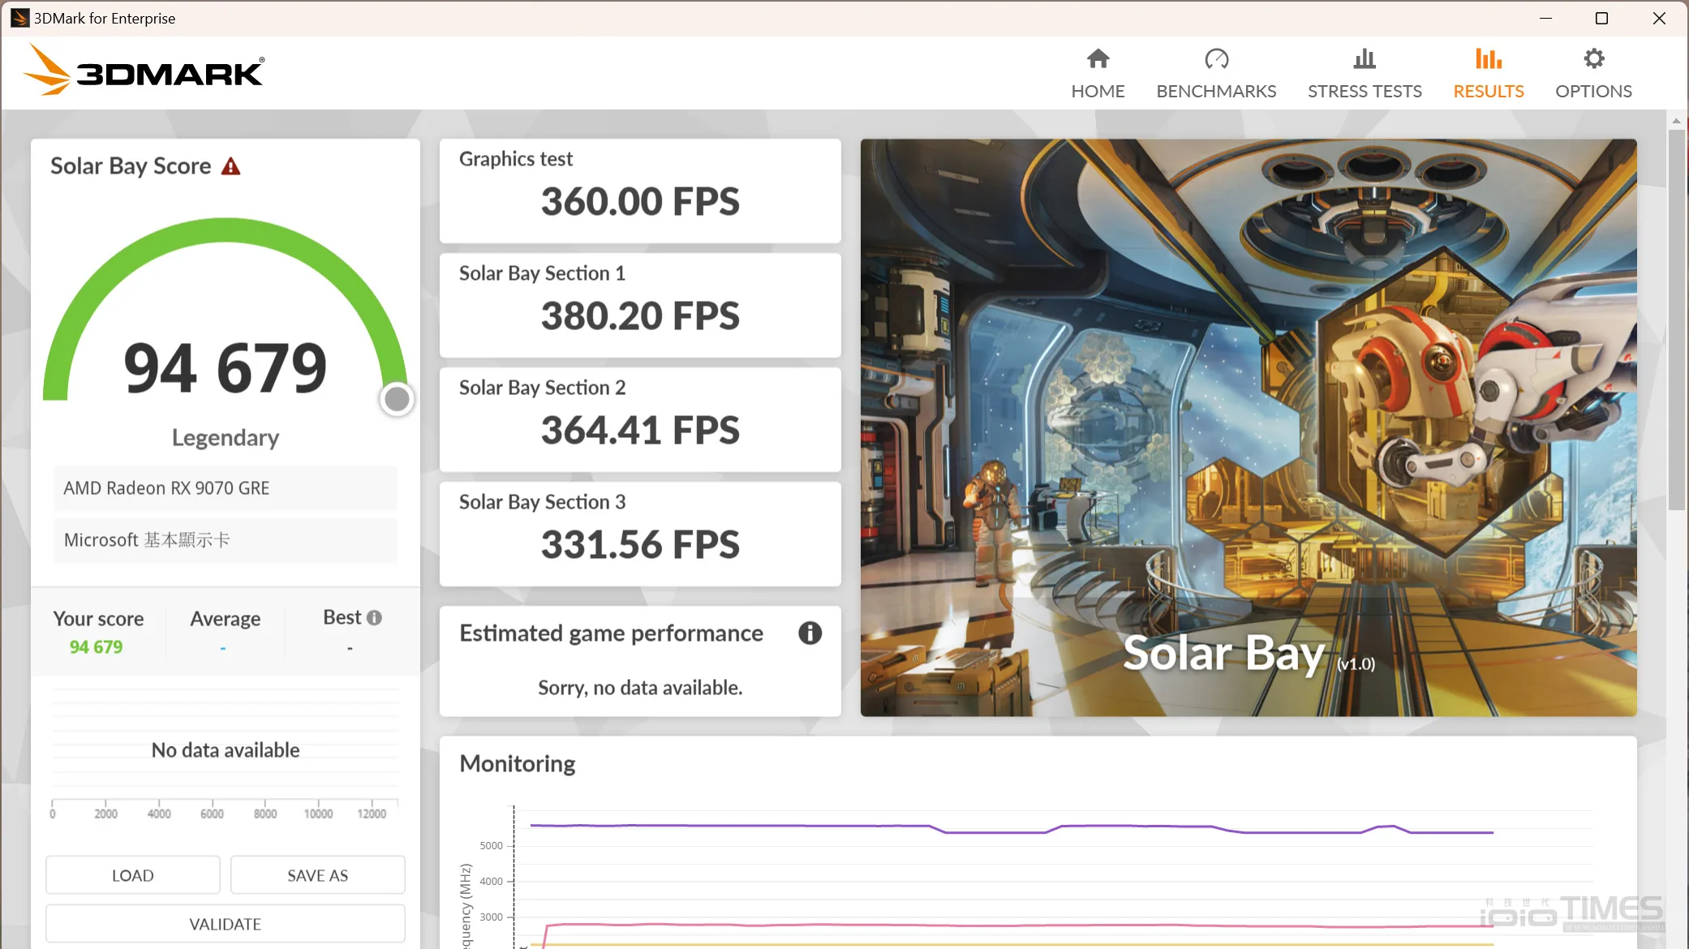The height and width of the screenshot is (949, 1689).
Task: Open the Options gear icon
Action: 1593,58
